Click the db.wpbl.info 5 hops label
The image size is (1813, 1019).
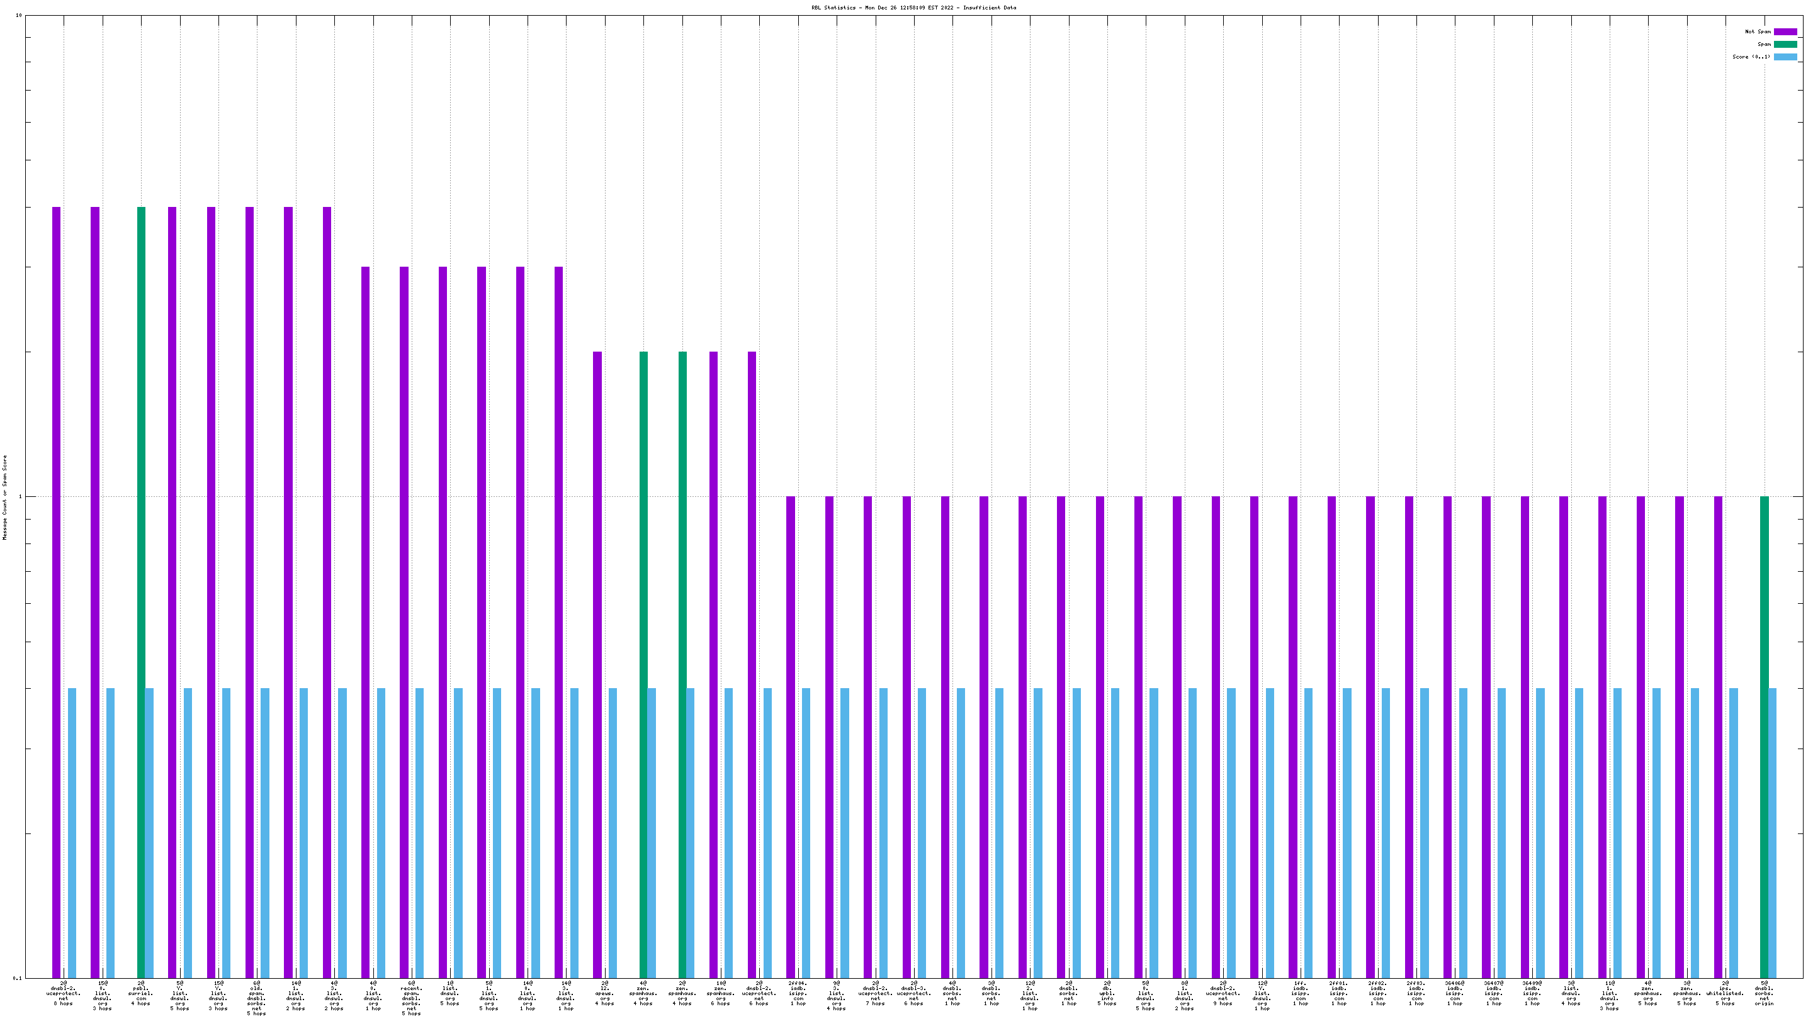coord(1107,993)
